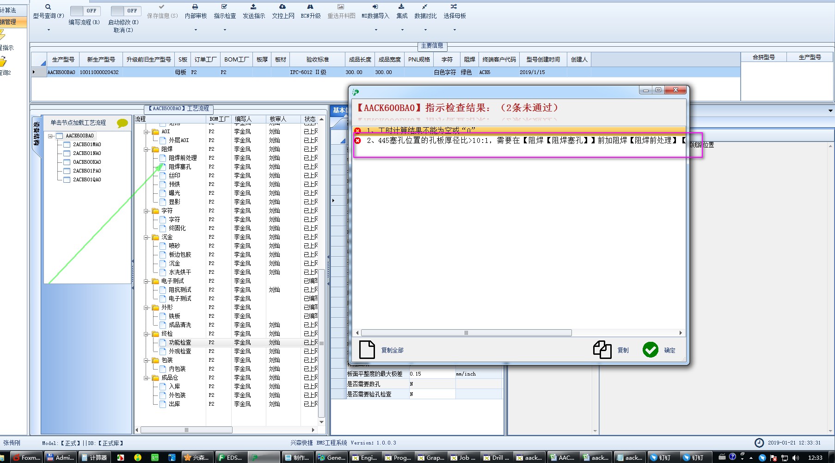Open the MI数据导入 dropdown arrow

tap(375, 30)
